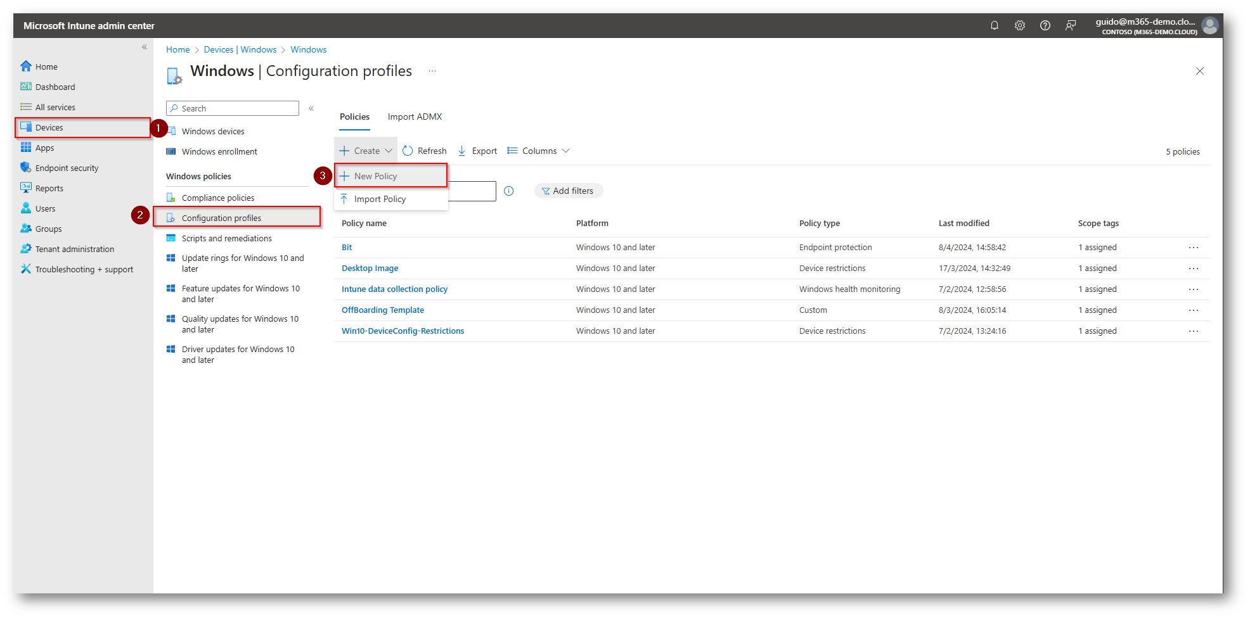Image resolution: width=1250 pixels, height=620 pixels.
Task: Switch to the Import ADMX tab
Action: point(415,117)
